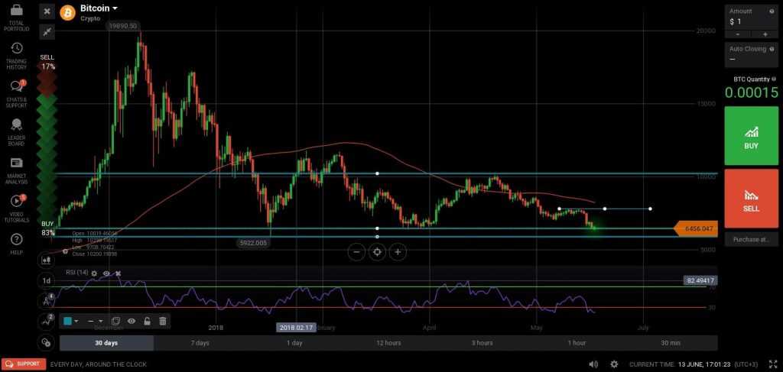Close the Bitcoin asset tab (X)
Screen dimensions: 783x372
coord(47,11)
